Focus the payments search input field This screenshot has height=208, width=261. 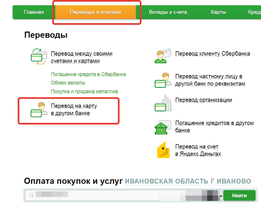pos(123,195)
